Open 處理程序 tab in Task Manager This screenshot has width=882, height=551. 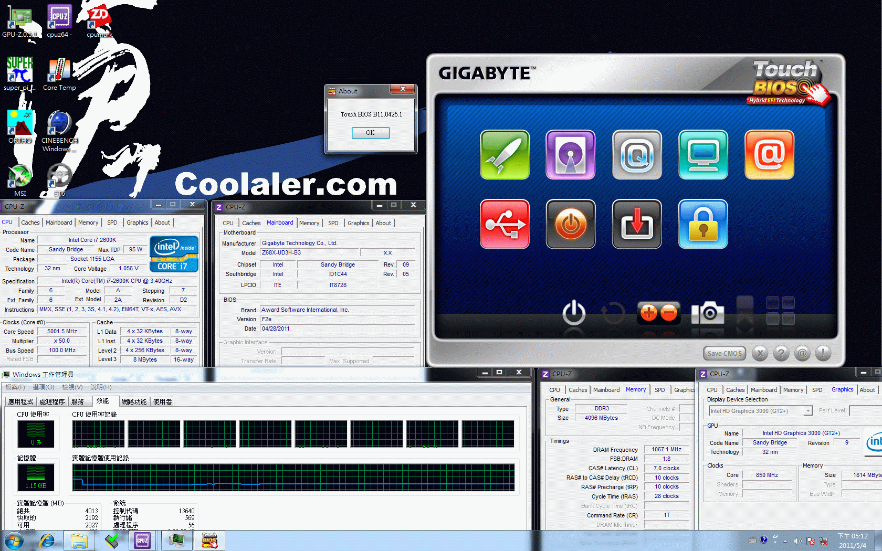pyautogui.click(x=52, y=402)
